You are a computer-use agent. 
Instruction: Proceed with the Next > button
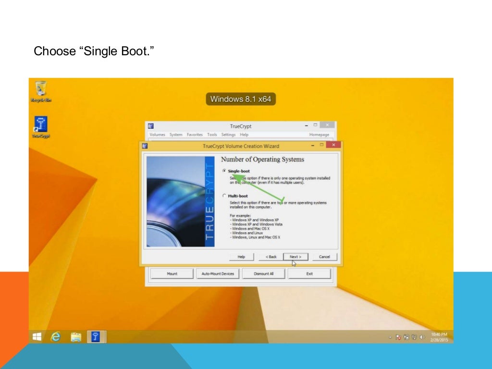pyautogui.click(x=295, y=257)
